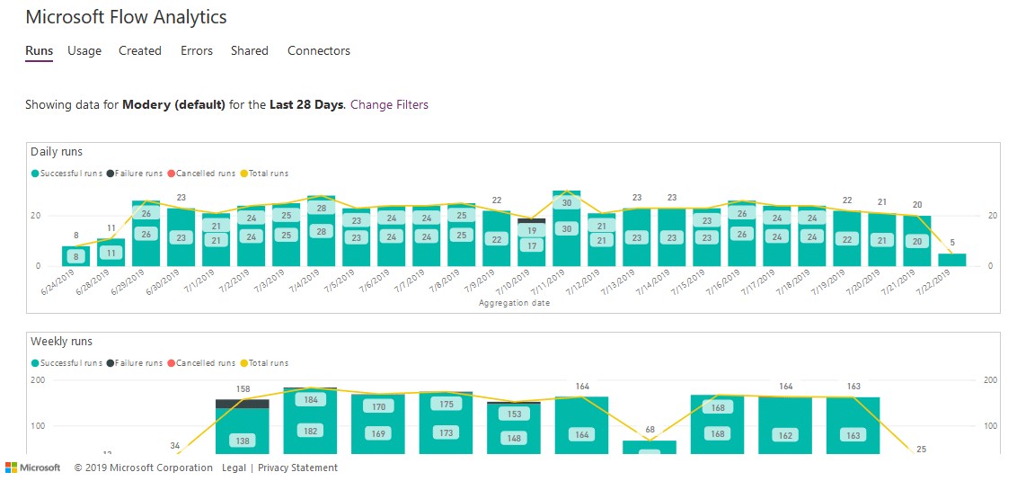
Task: Open the Connectors tab
Action: tap(318, 50)
